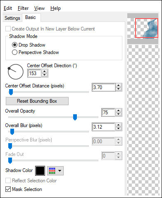Click the Overall Opacity slider handle

click(x=75, y=117)
